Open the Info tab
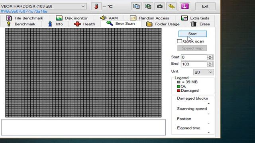Screen dimensions: 255x143 [55, 24]
